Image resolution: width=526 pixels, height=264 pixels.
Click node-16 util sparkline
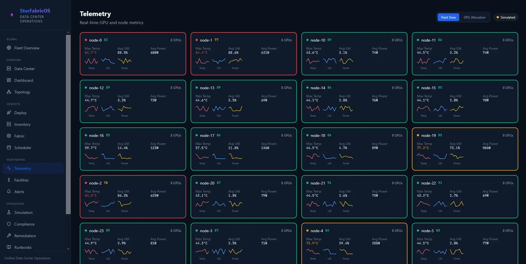108,156
